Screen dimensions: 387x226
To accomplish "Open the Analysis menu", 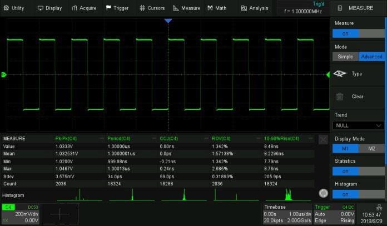I will 255,8.
